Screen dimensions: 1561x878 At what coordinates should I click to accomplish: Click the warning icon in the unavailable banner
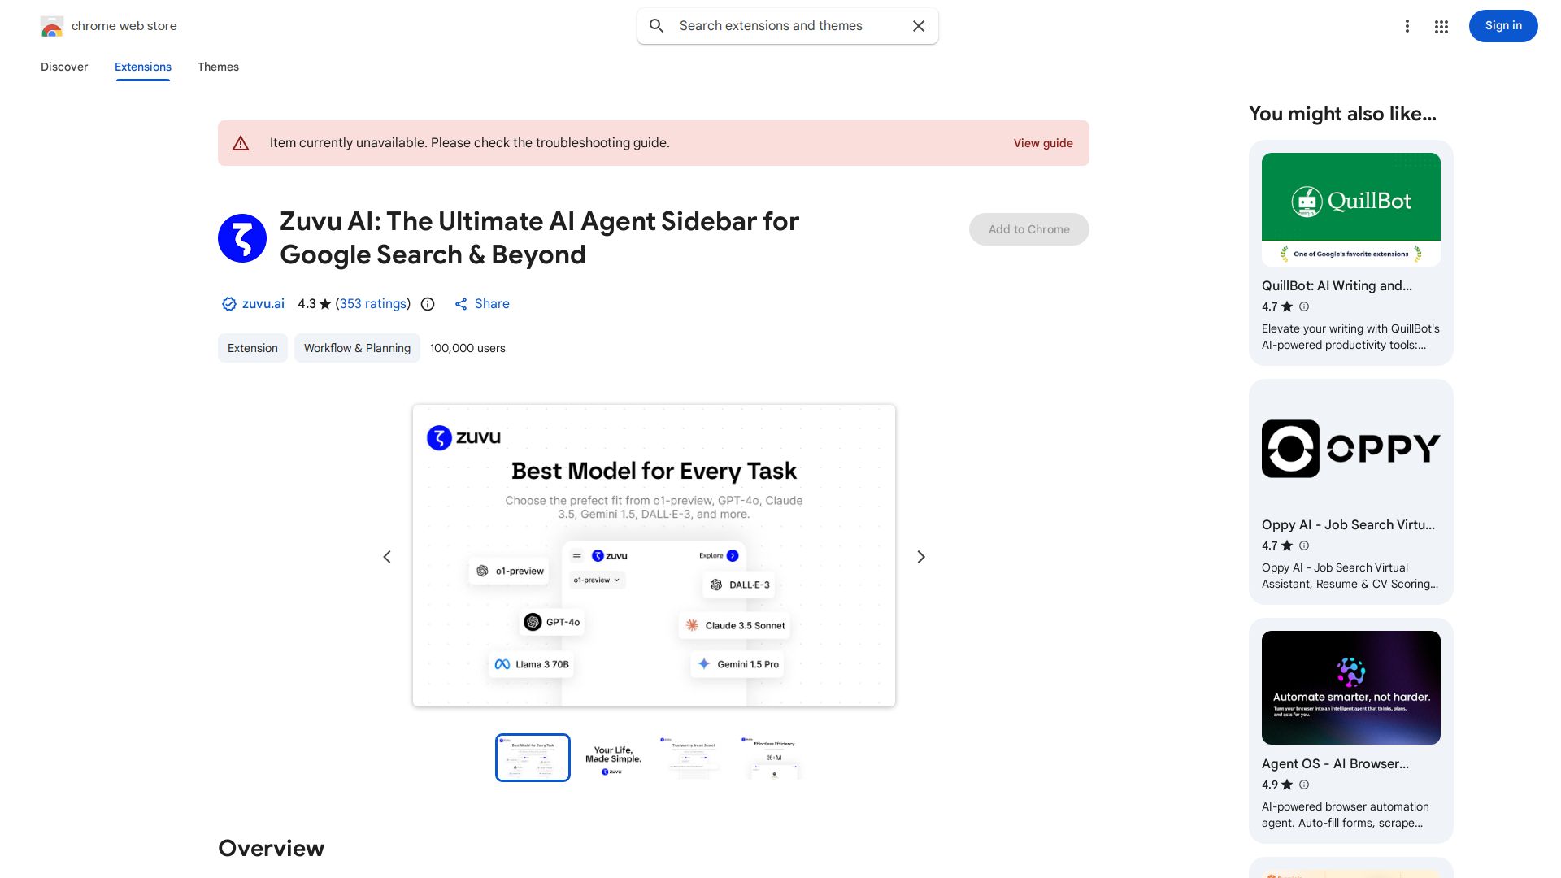(241, 142)
